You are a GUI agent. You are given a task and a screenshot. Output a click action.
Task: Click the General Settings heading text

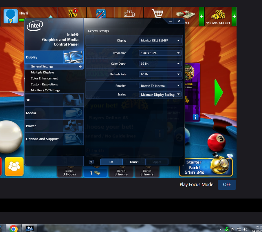pos(98,31)
